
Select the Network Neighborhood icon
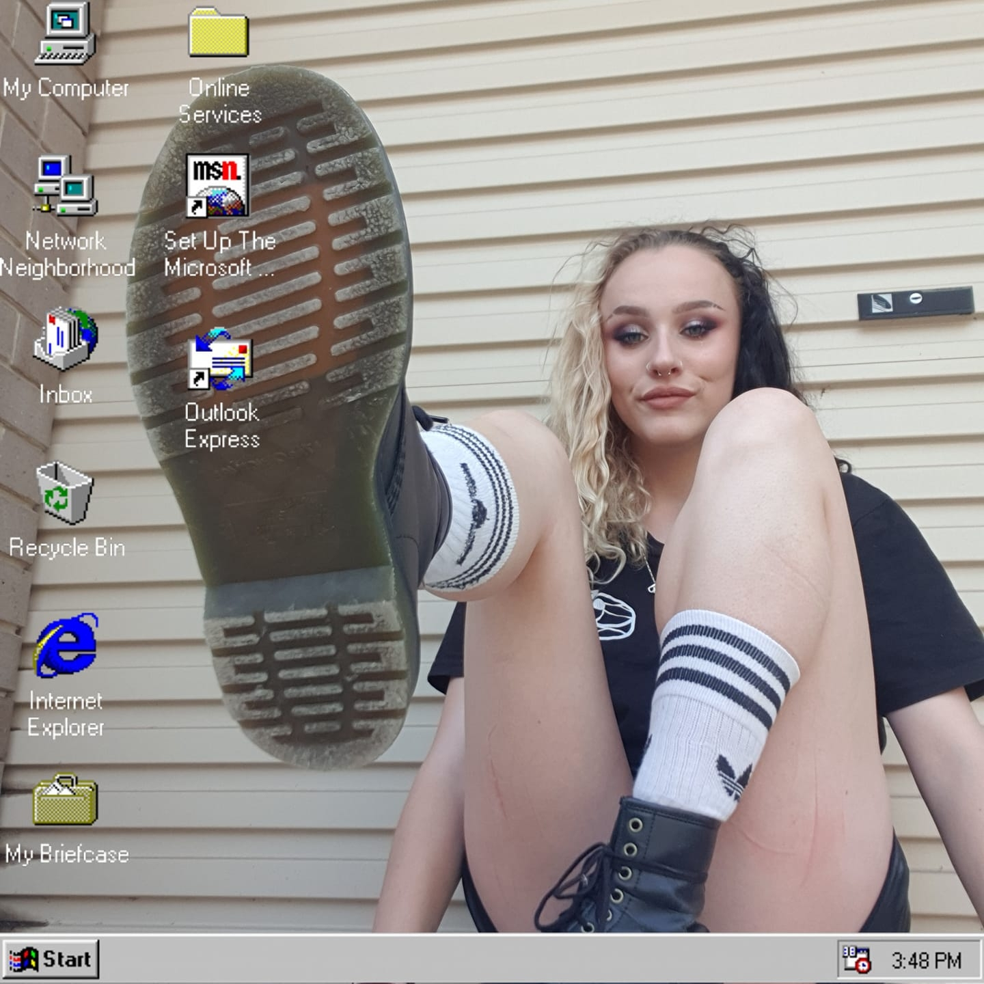[x=66, y=186]
